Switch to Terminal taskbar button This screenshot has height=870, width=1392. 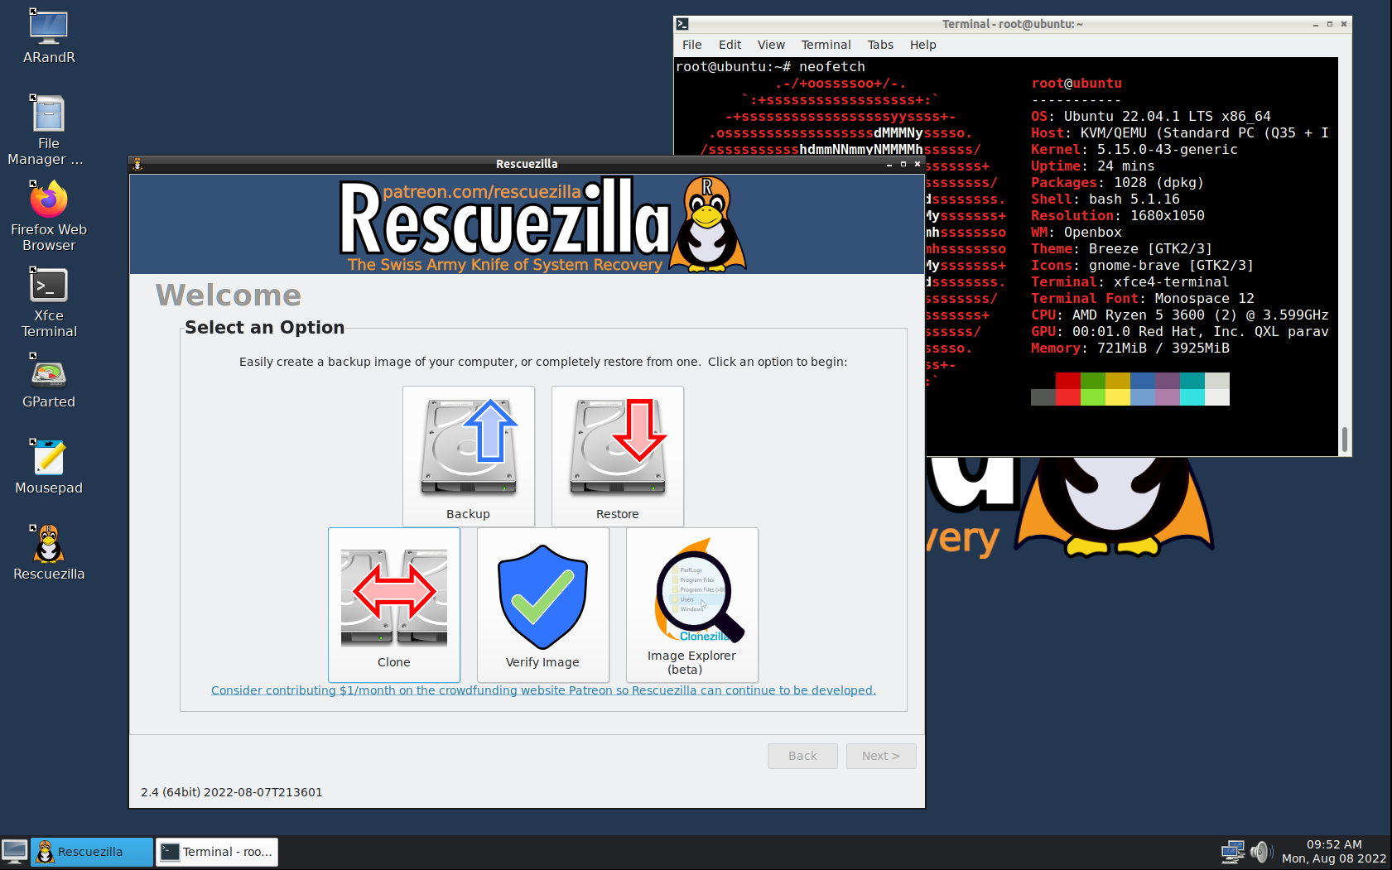point(217,852)
